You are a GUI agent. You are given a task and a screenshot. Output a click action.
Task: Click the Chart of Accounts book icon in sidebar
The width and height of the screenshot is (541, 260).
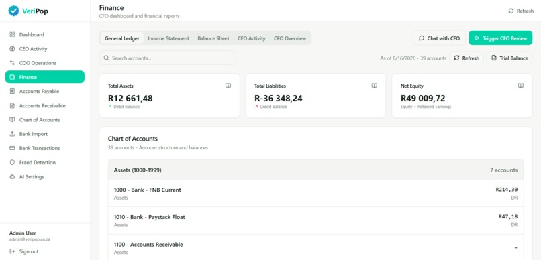13,120
